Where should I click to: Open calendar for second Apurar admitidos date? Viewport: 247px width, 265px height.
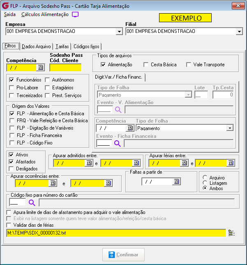(136, 163)
